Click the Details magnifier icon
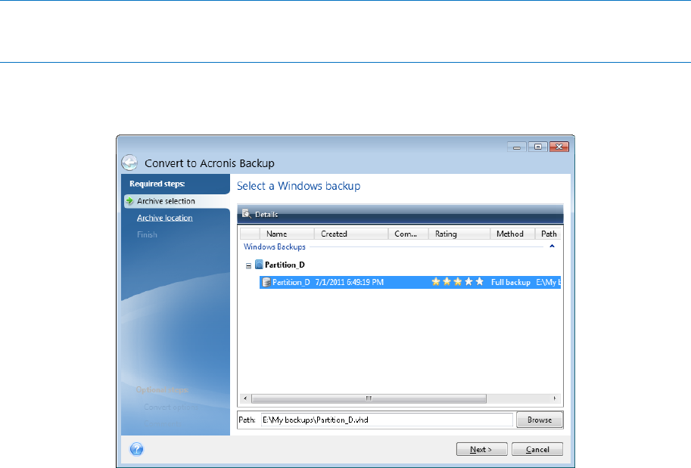The image size is (691, 468). click(246, 213)
